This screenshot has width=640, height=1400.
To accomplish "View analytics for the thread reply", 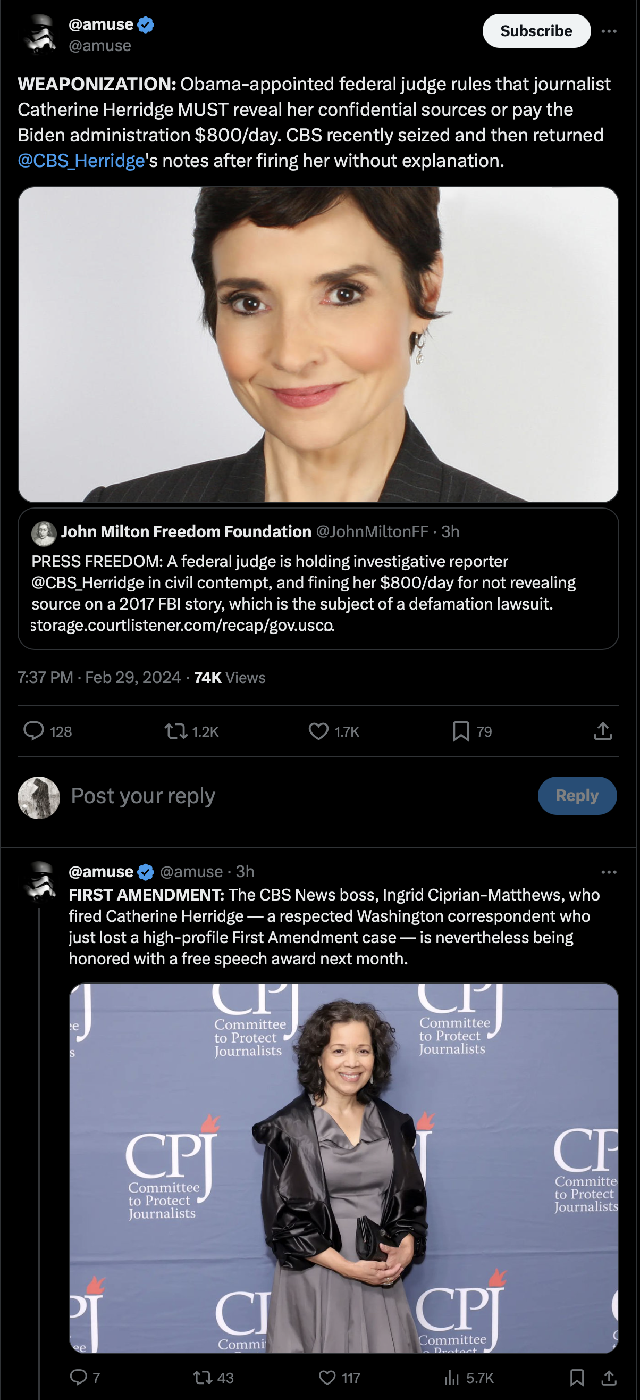I will [x=452, y=1377].
